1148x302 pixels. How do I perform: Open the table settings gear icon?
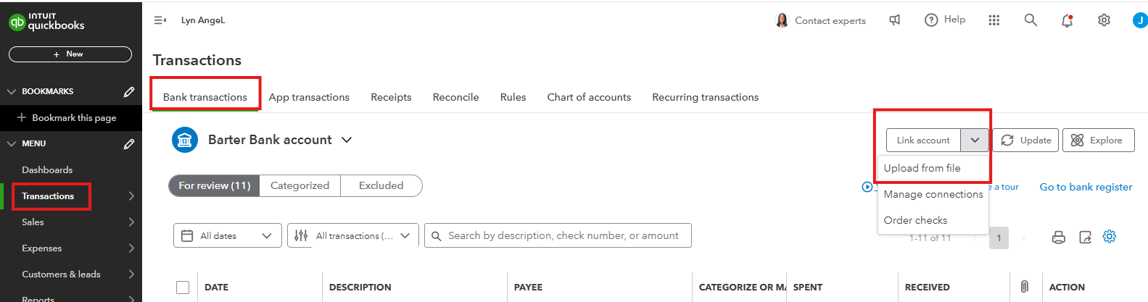1110,236
